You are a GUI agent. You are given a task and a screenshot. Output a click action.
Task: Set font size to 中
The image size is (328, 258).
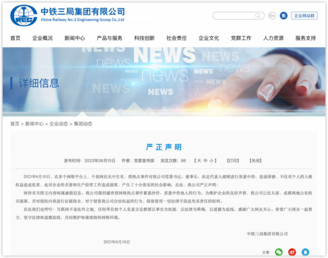[x=205, y=161]
